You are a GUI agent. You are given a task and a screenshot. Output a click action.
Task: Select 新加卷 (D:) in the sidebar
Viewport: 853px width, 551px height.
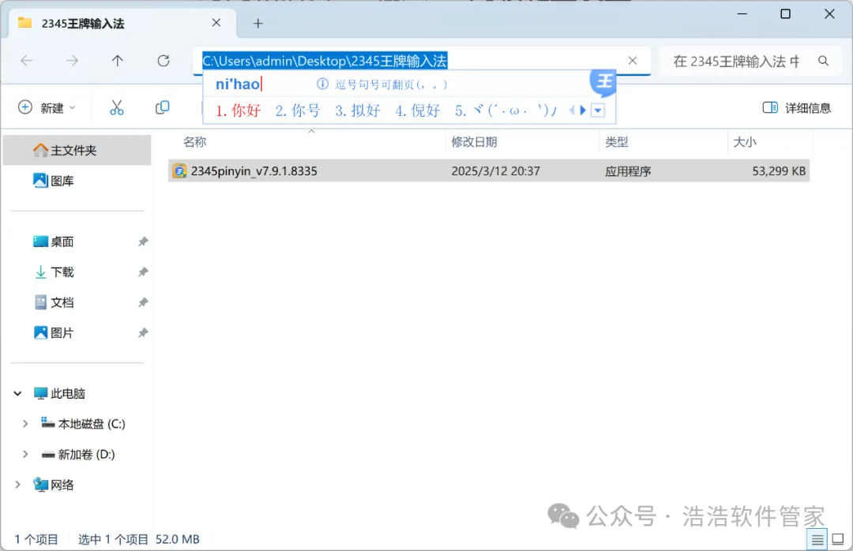pos(78,454)
